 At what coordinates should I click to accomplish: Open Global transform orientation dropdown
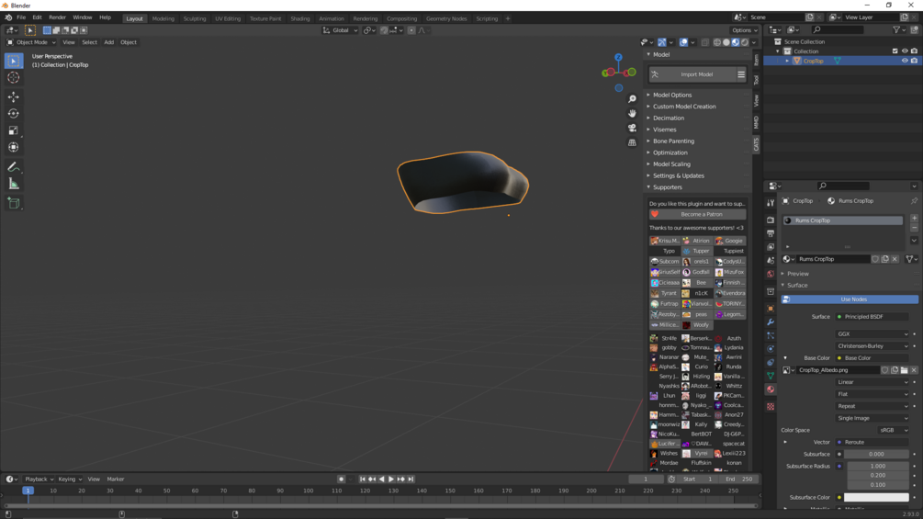point(340,30)
